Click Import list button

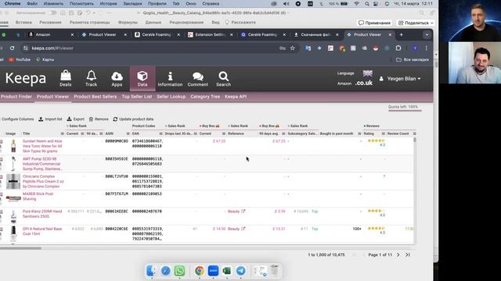click(x=50, y=119)
